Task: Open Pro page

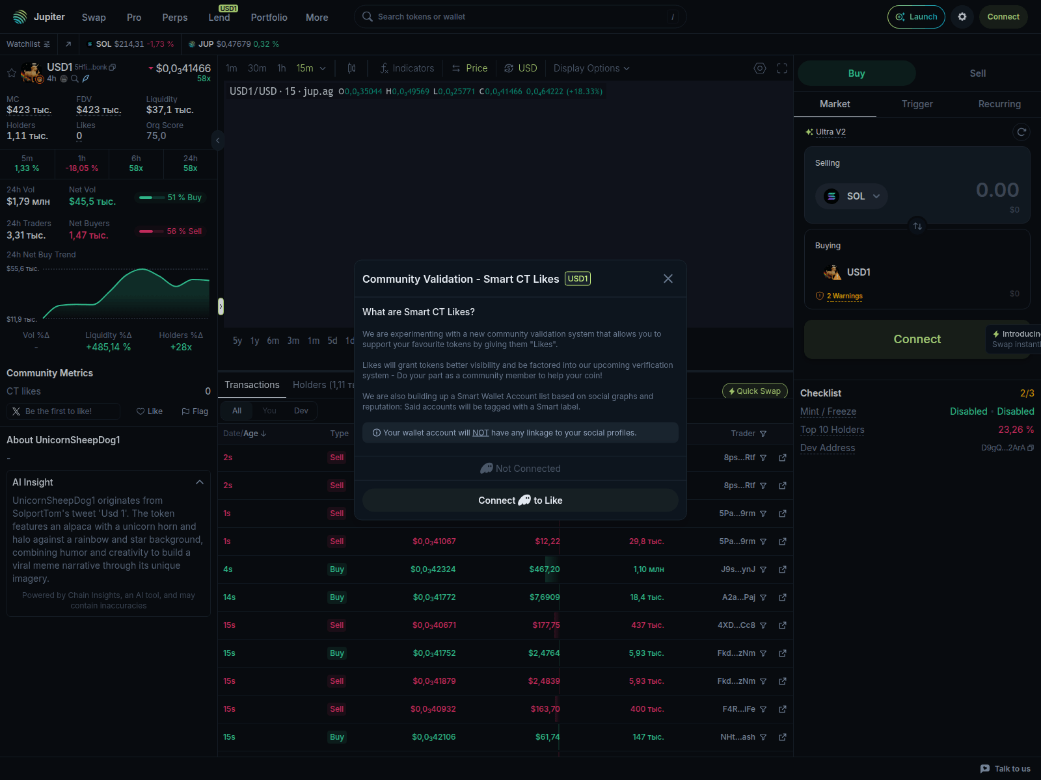Action: [134, 18]
